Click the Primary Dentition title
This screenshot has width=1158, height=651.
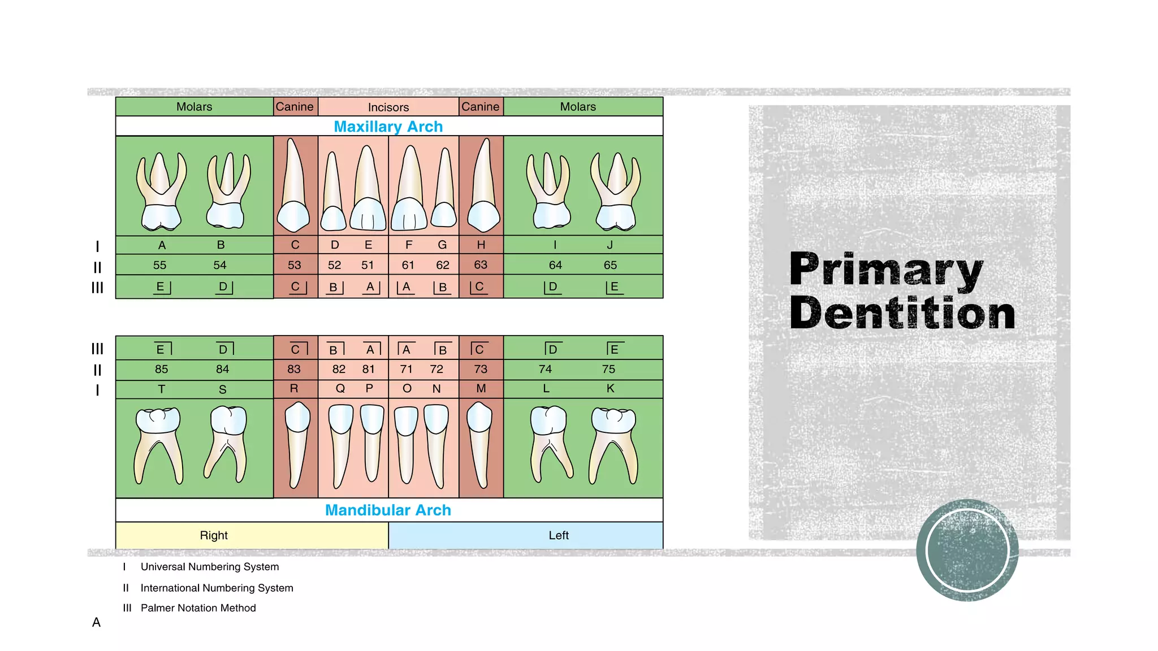tap(902, 290)
